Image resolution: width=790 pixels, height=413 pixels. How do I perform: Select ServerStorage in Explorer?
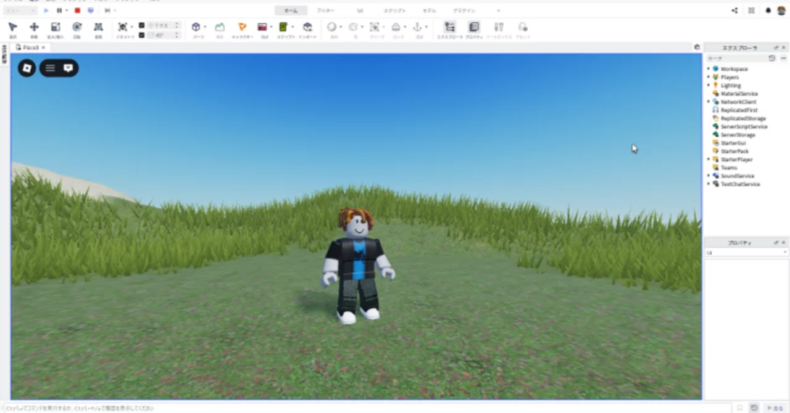point(738,134)
